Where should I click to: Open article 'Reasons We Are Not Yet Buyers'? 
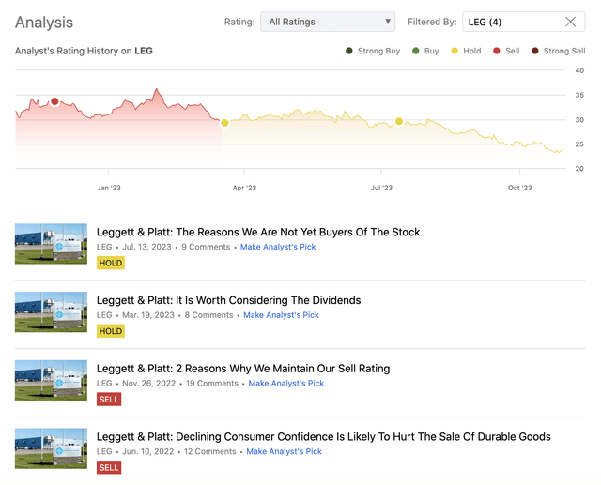pos(258,232)
